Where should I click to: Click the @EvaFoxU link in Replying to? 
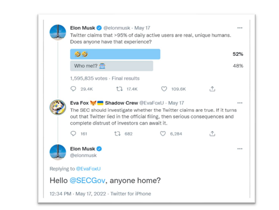click(x=88, y=169)
